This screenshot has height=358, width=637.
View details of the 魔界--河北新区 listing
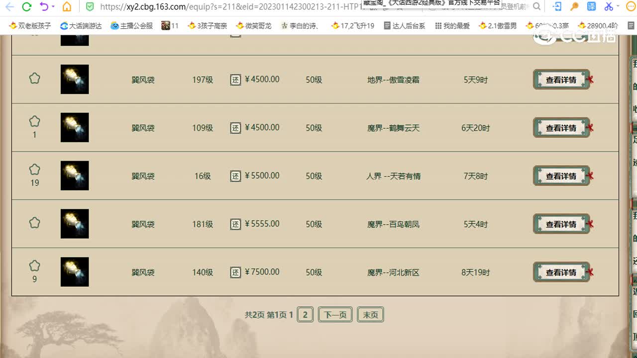pyautogui.click(x=561, y=272)
